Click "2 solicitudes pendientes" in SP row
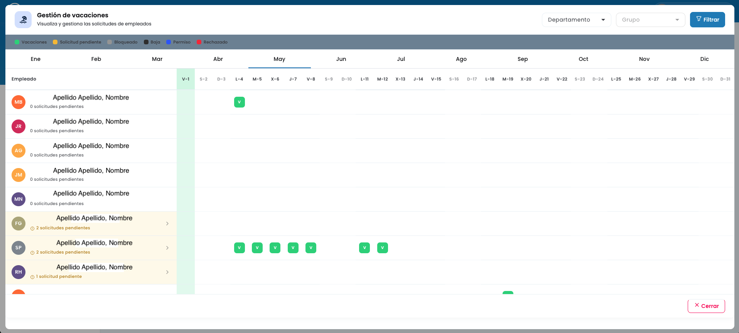The height and width of the screenshot is (333, 739). point(63,252)
